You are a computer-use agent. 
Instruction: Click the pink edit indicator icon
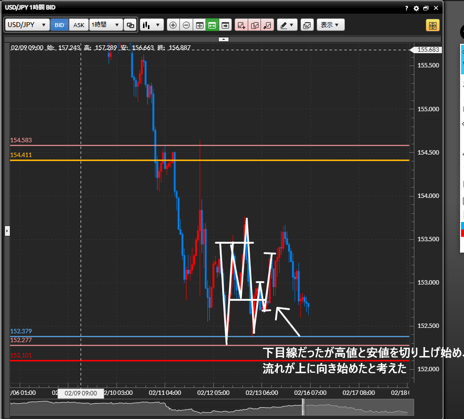(255, 25)
